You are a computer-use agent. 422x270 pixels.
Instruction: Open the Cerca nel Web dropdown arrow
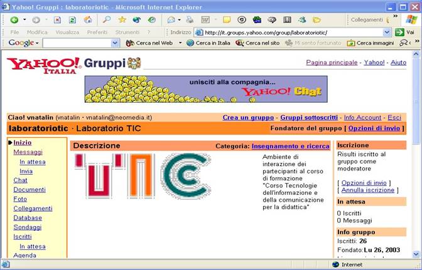pos(180,43)
